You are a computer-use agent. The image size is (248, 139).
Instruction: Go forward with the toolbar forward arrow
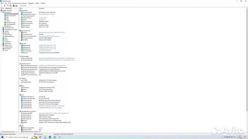(4, 5)
